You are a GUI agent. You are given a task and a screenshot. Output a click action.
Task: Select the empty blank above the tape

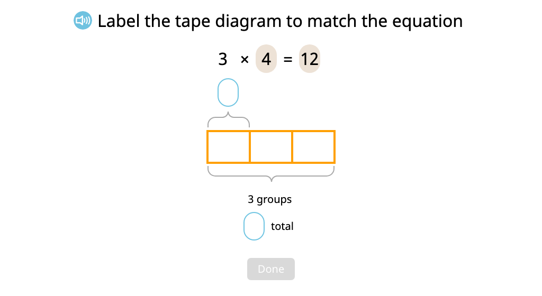pyautogui.click(x=228, y=92)
